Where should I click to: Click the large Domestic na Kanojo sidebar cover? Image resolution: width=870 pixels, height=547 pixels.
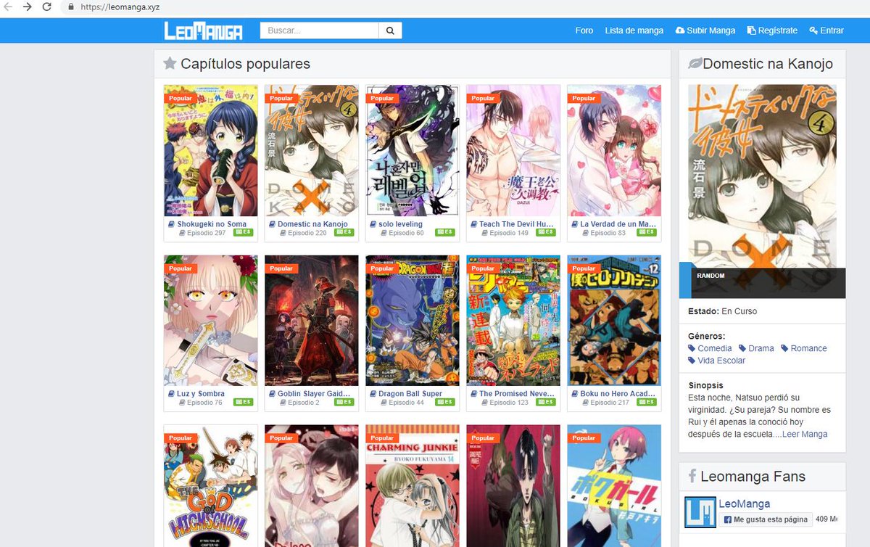pos(762,192)
